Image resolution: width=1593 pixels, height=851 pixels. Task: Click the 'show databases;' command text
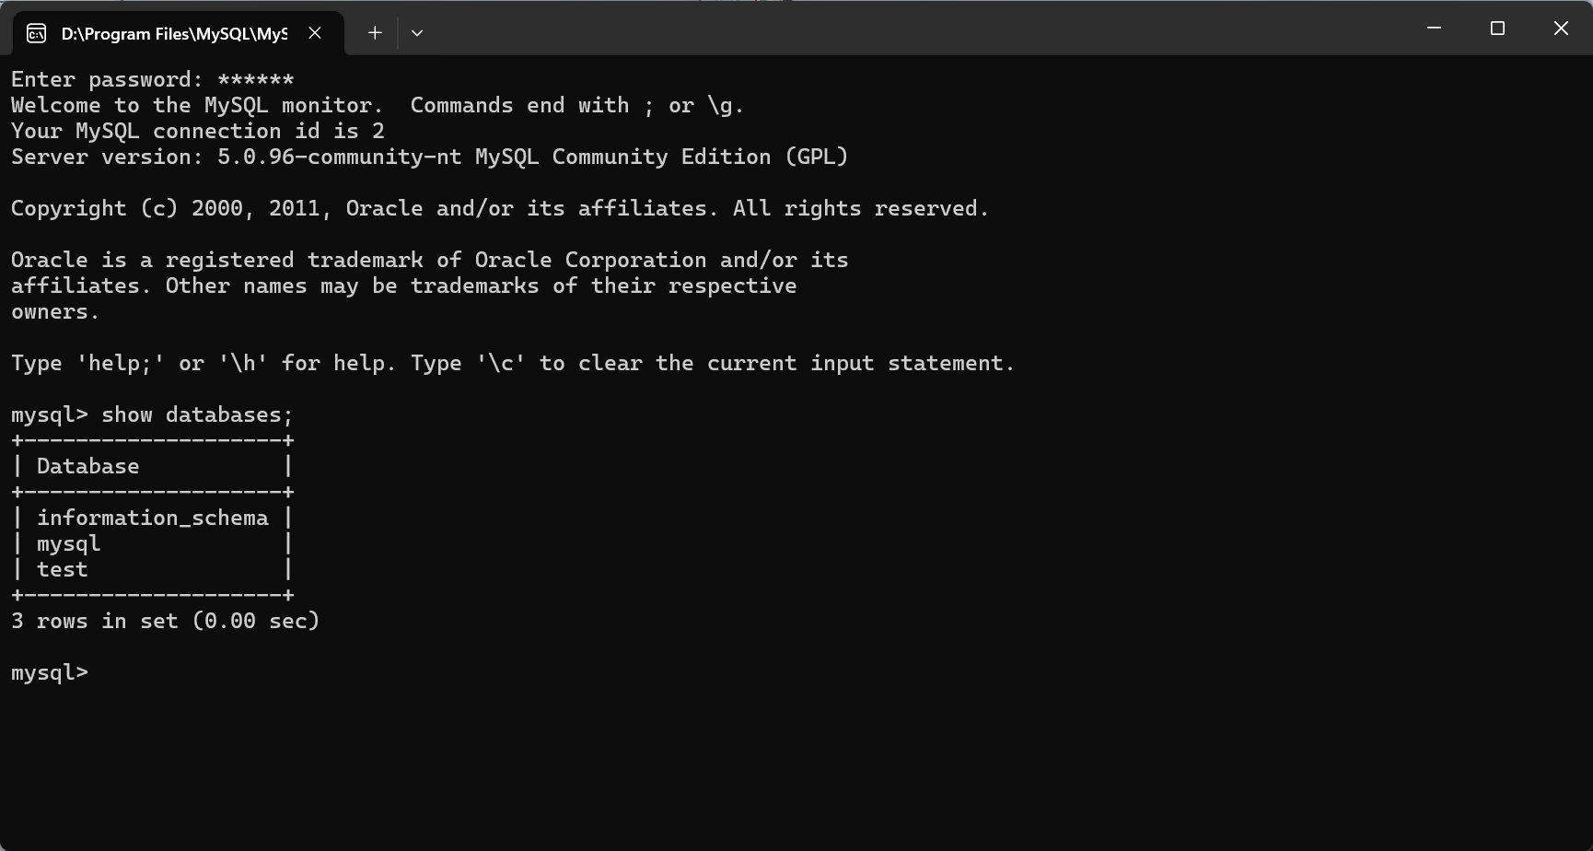[197, 415]
